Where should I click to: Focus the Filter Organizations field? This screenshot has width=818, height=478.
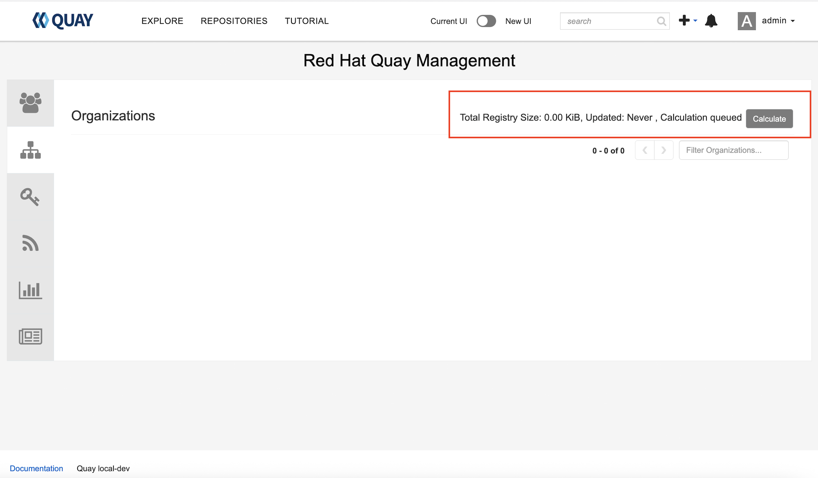(x=733, y=150)
